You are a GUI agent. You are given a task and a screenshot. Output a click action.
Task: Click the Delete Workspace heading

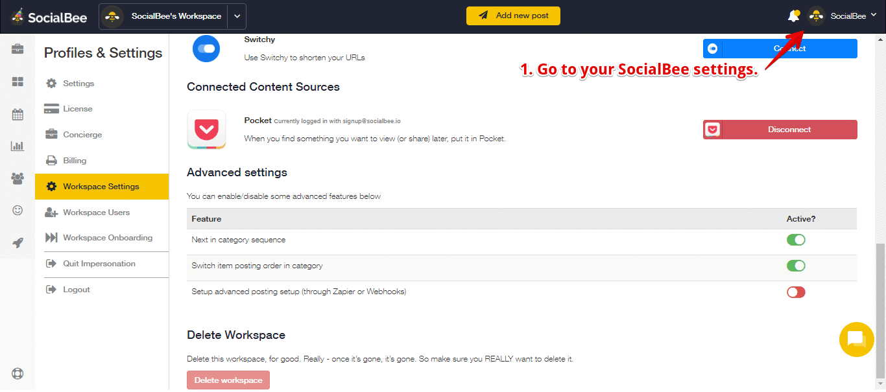pos(236,335)
